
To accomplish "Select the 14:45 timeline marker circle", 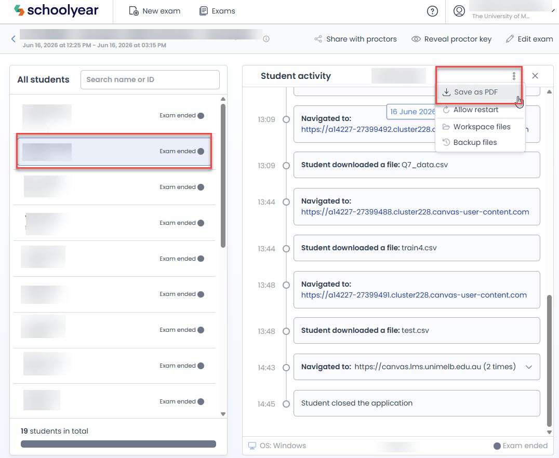I will 286,404.
